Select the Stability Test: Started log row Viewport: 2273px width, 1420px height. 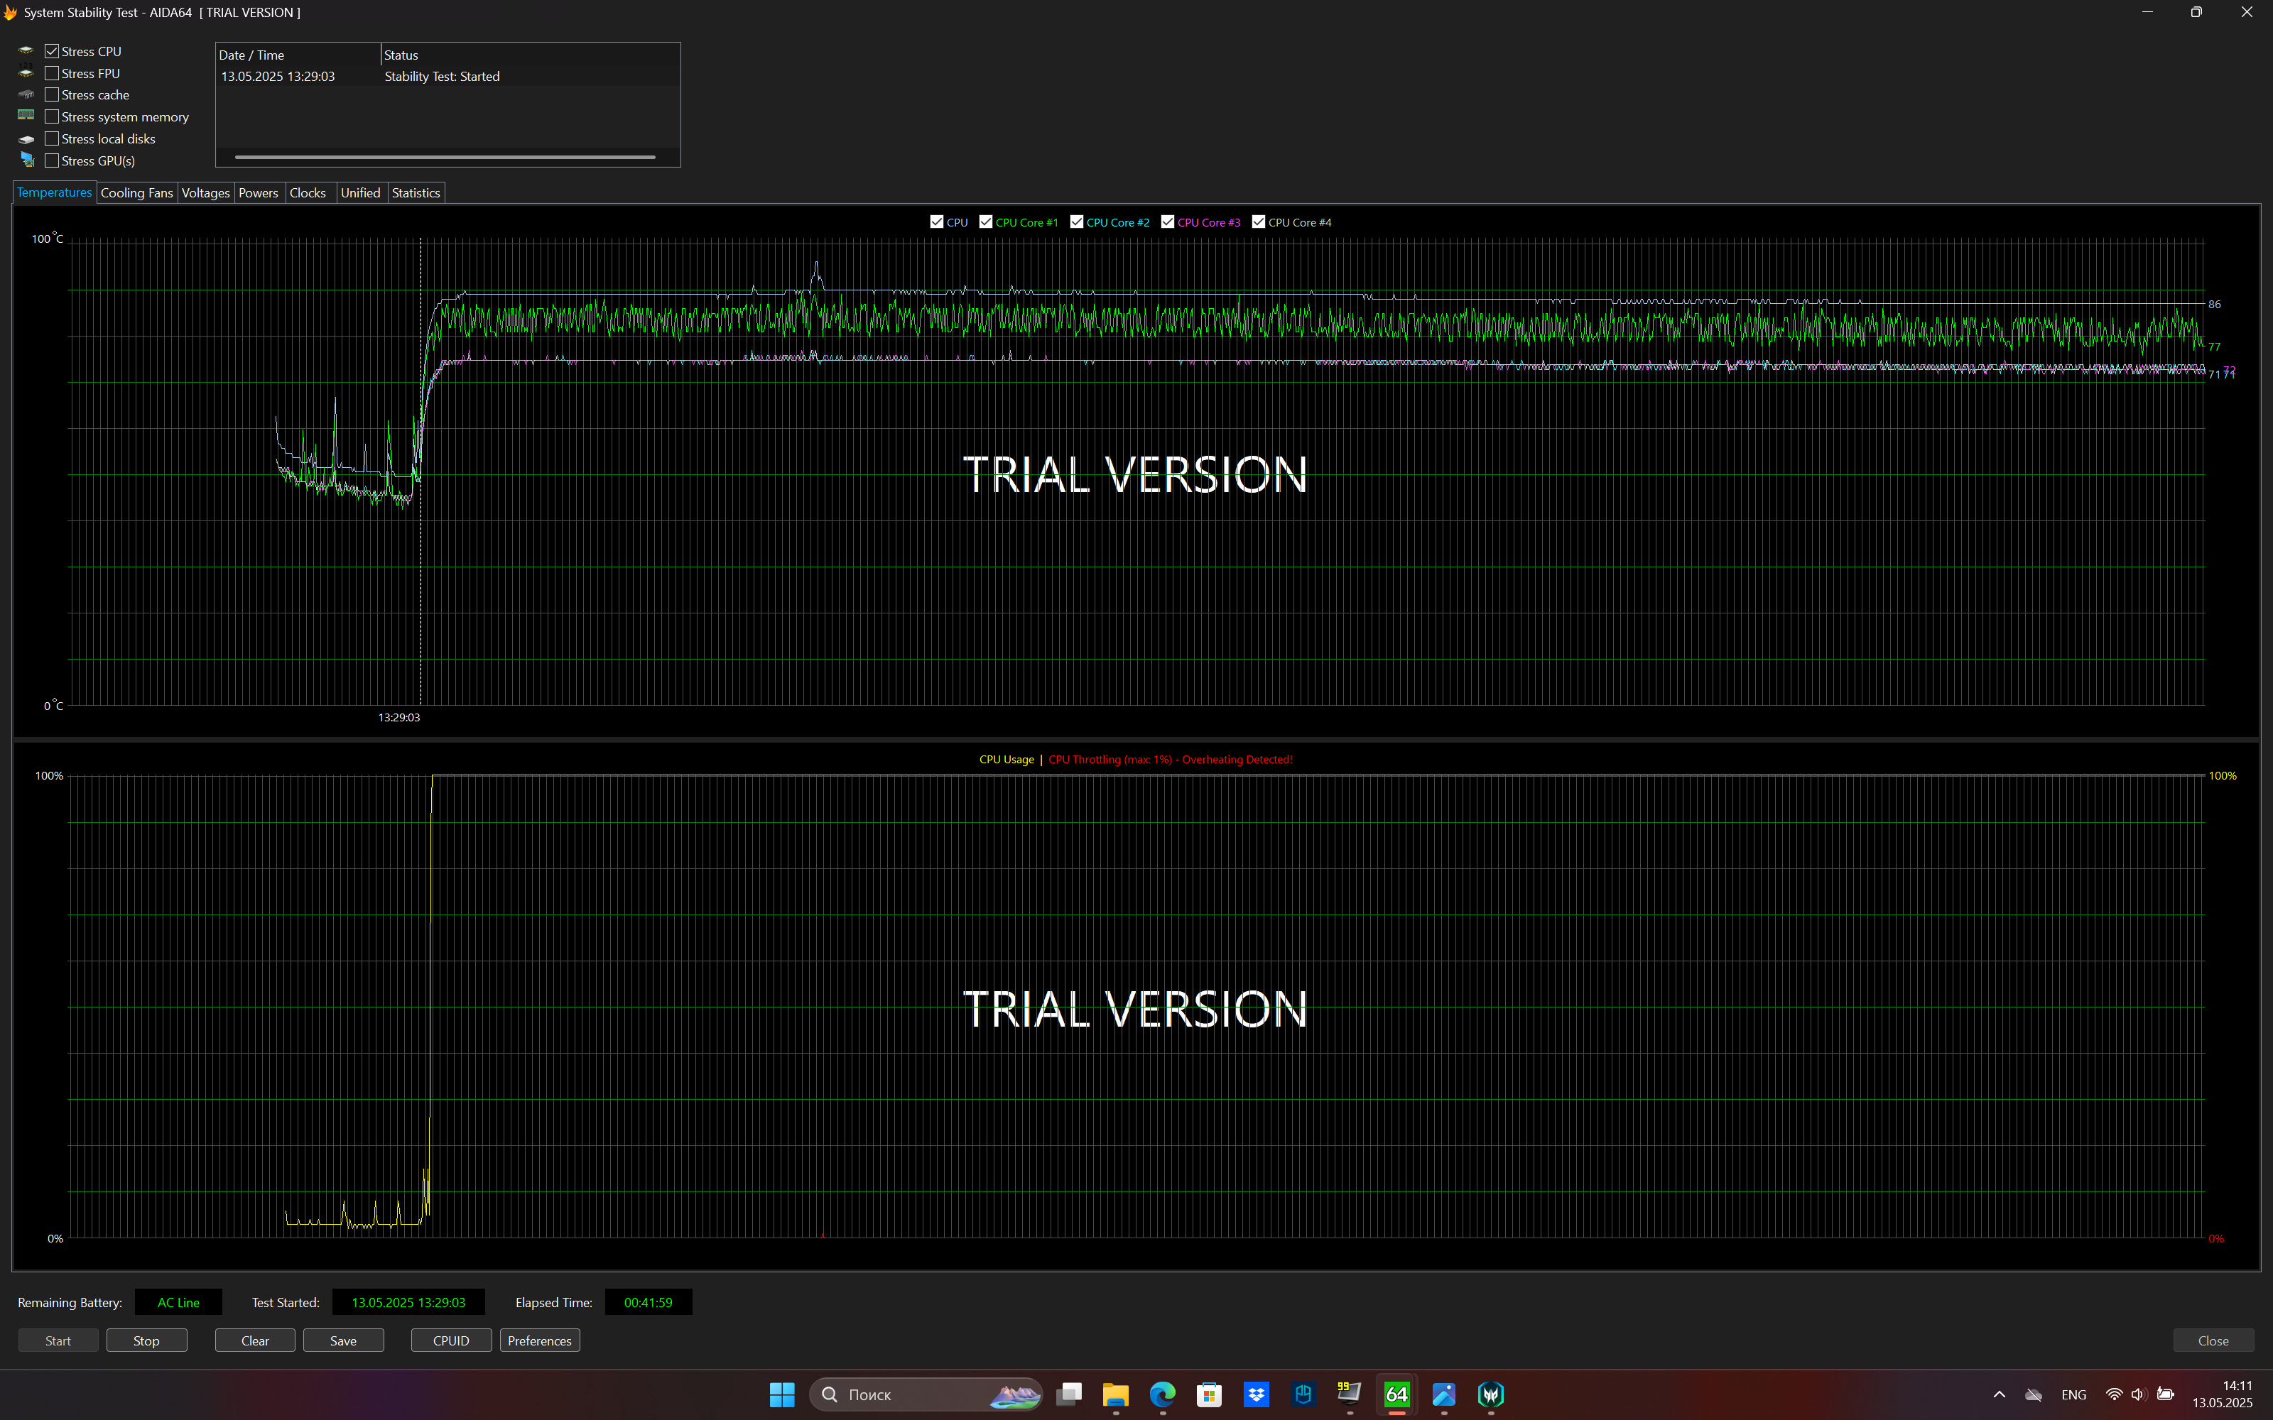click(448, 76)
